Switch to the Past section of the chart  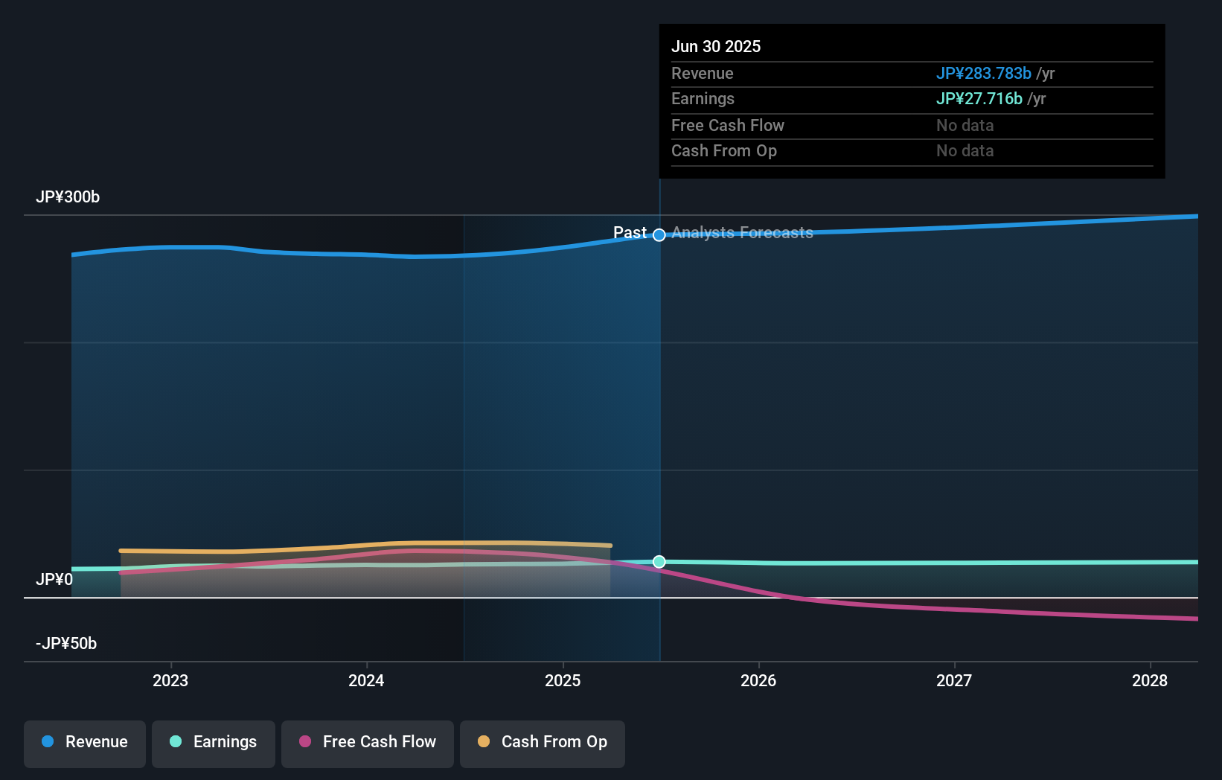pyautogui.click(x=630, y=232)
